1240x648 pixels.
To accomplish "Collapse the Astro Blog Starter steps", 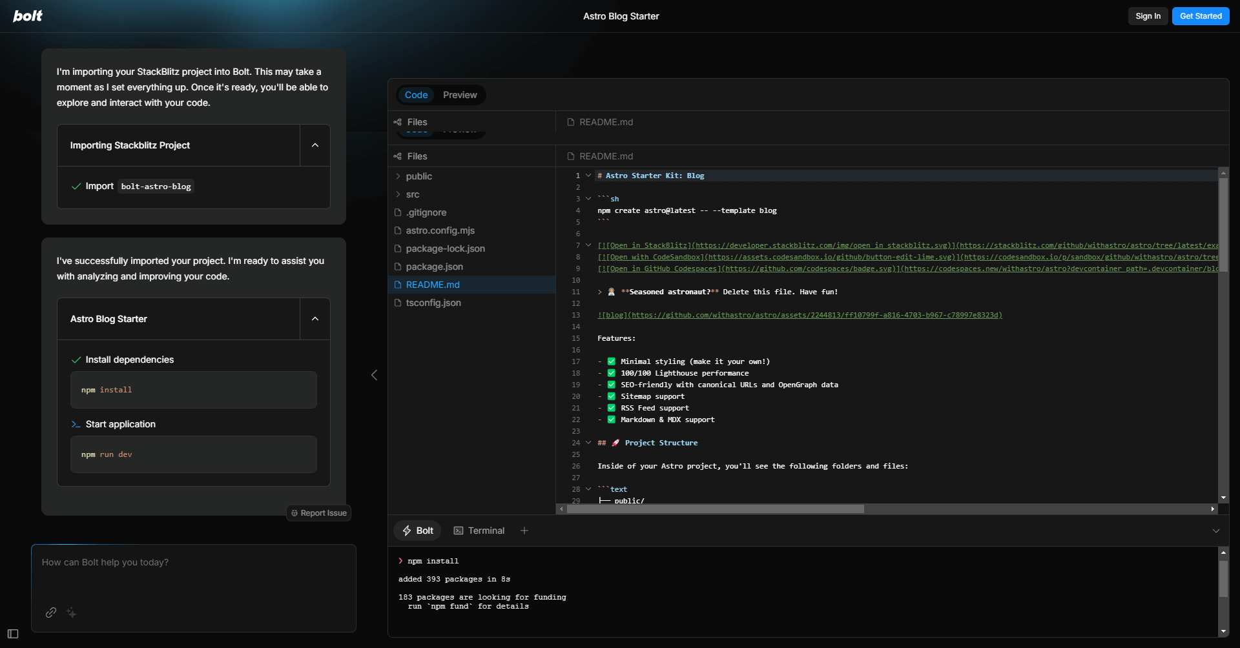I will (x=315, y=319).
